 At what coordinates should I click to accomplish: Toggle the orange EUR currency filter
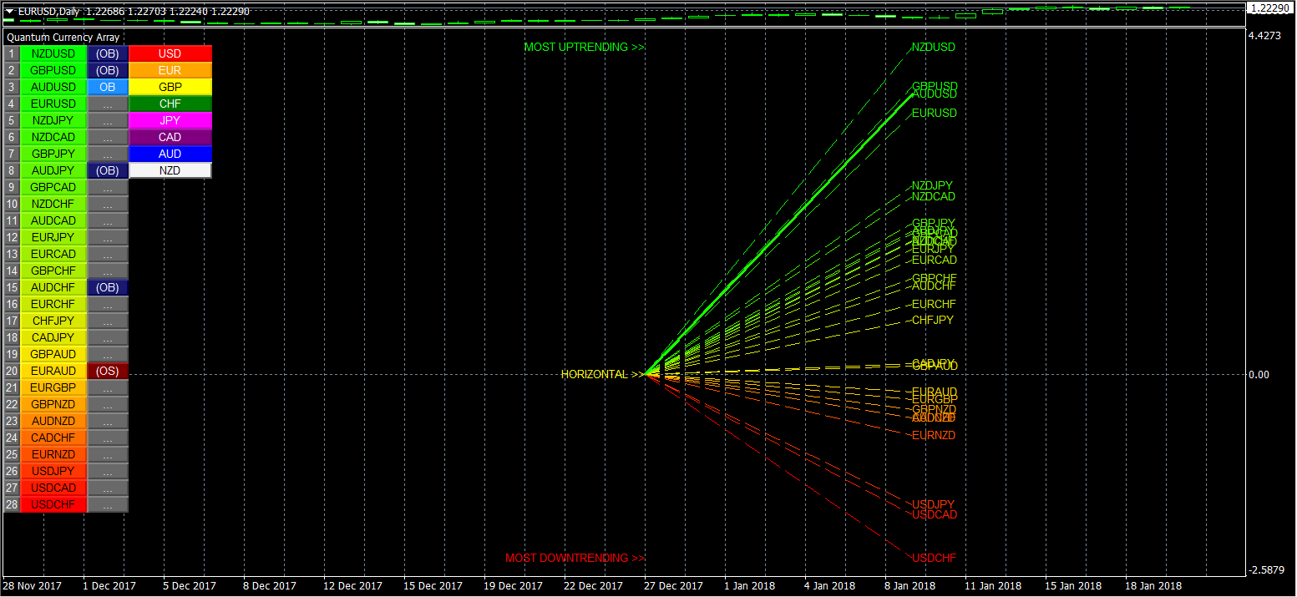(170, 70)
